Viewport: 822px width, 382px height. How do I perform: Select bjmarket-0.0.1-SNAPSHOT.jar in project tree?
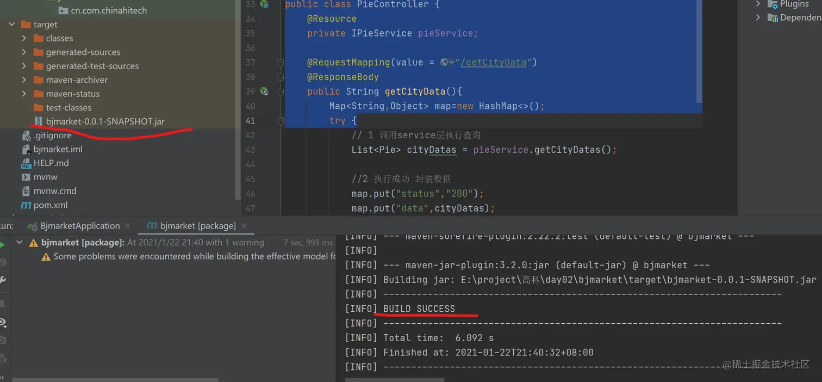105,121
